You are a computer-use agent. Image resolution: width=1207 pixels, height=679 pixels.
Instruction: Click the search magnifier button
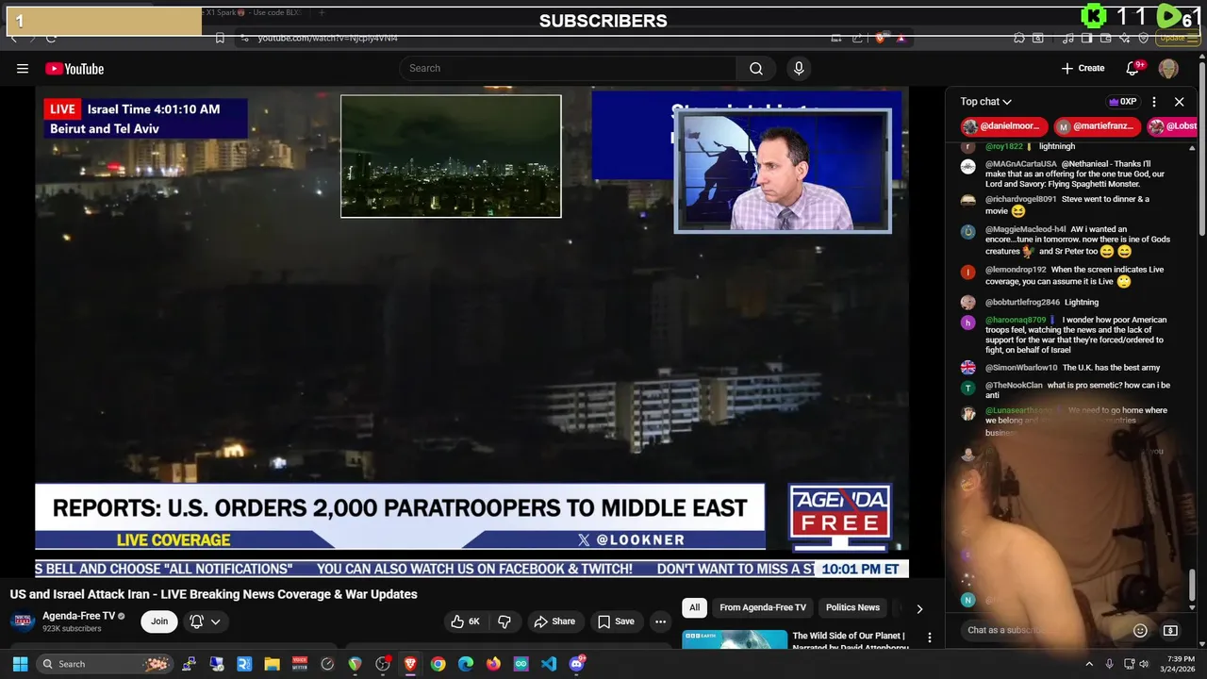tap(756, 68)
